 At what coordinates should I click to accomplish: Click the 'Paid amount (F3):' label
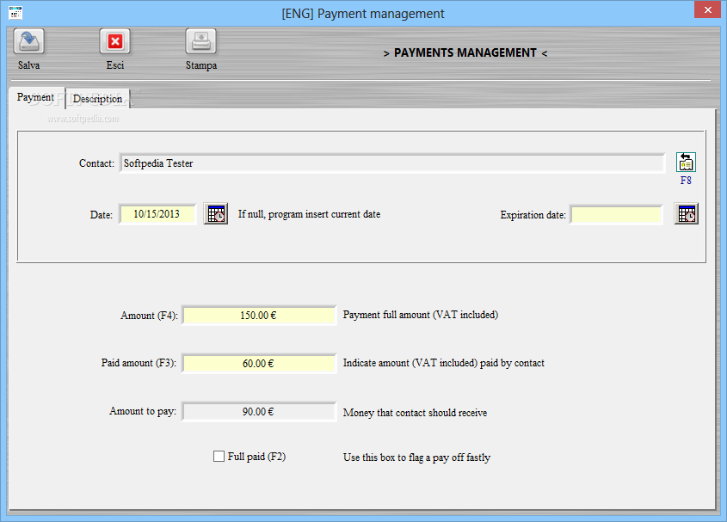click(x=139, y=363)
